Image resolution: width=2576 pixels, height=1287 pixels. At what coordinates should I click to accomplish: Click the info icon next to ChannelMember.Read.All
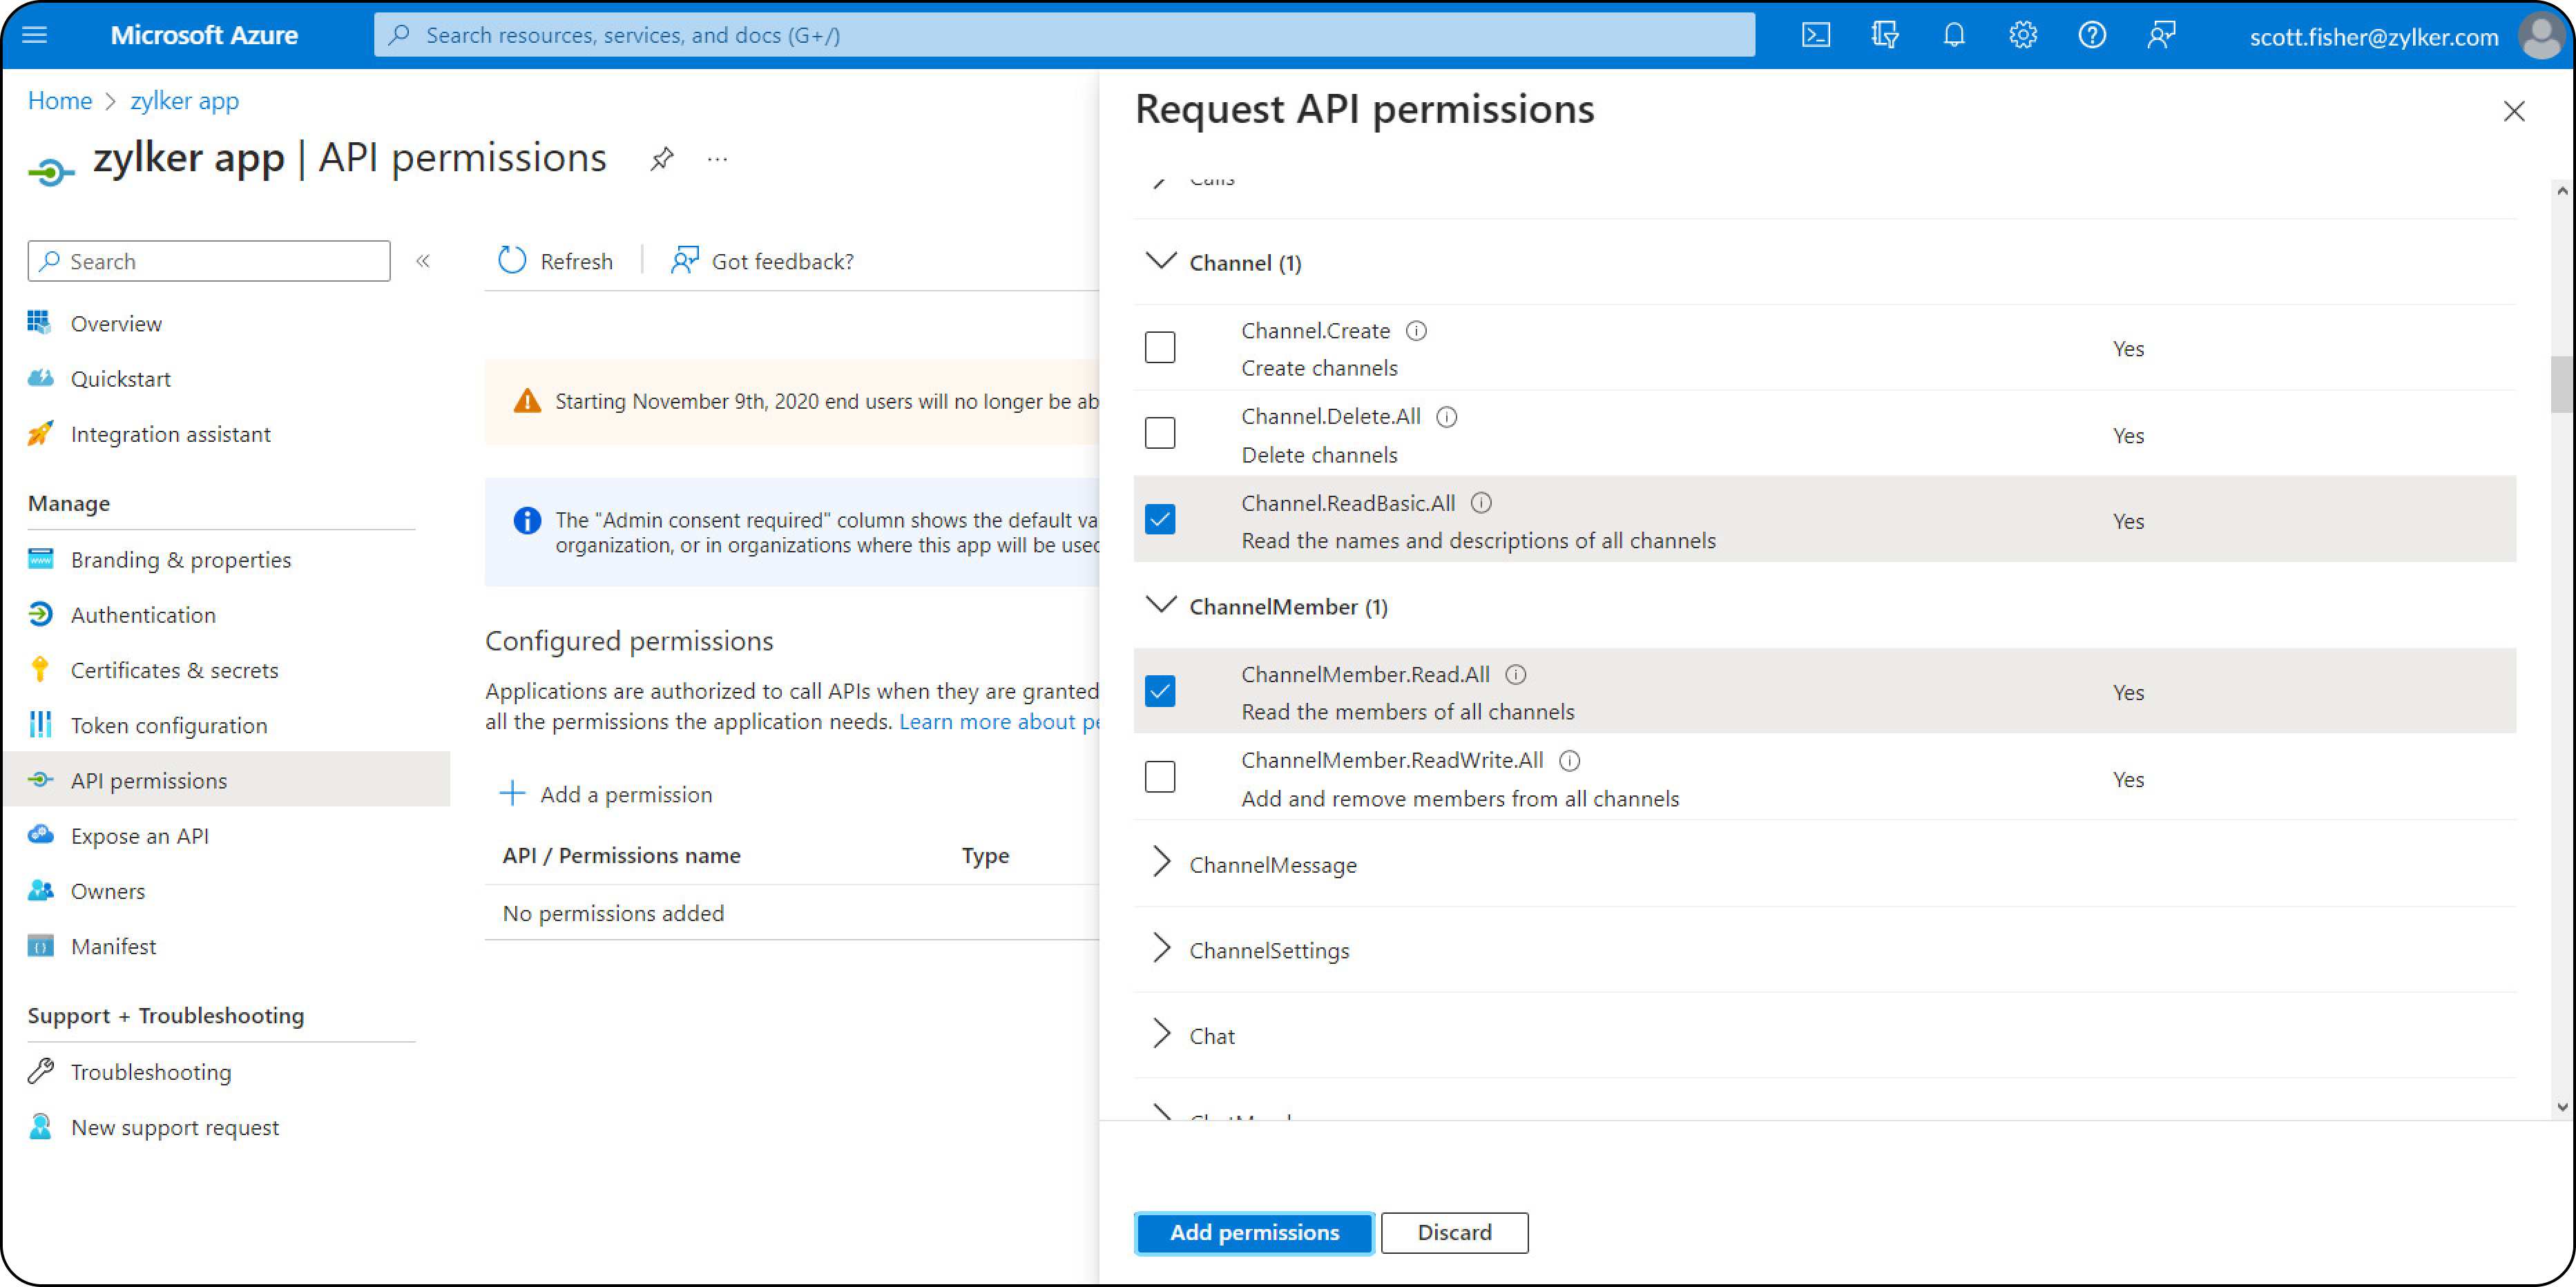pos(1515,675)
